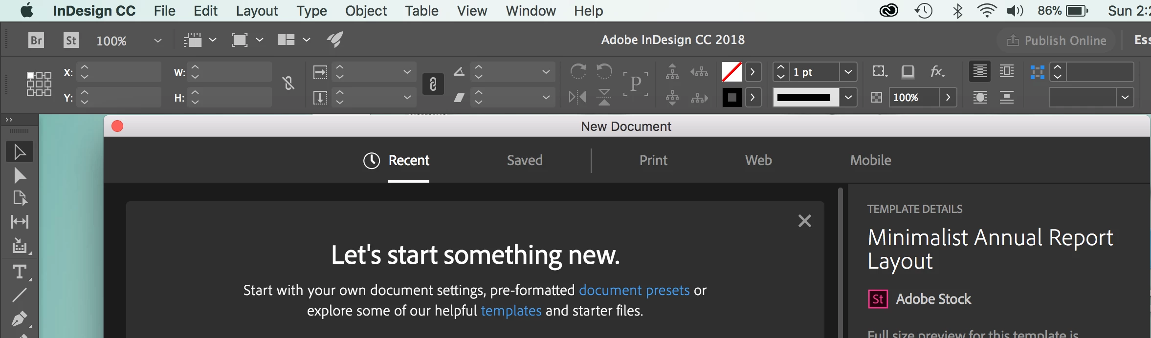Image resolution: width=1151 pixels, height=338 pixels.
Task: Click the rotate 90° counter-clockwise icon
Action: pos(604,71)
